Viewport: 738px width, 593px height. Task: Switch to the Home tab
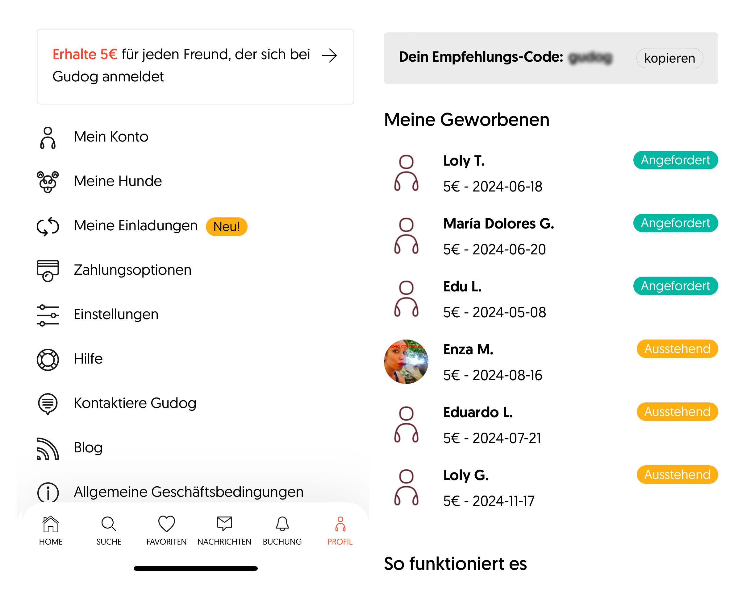tap(51, 530)
